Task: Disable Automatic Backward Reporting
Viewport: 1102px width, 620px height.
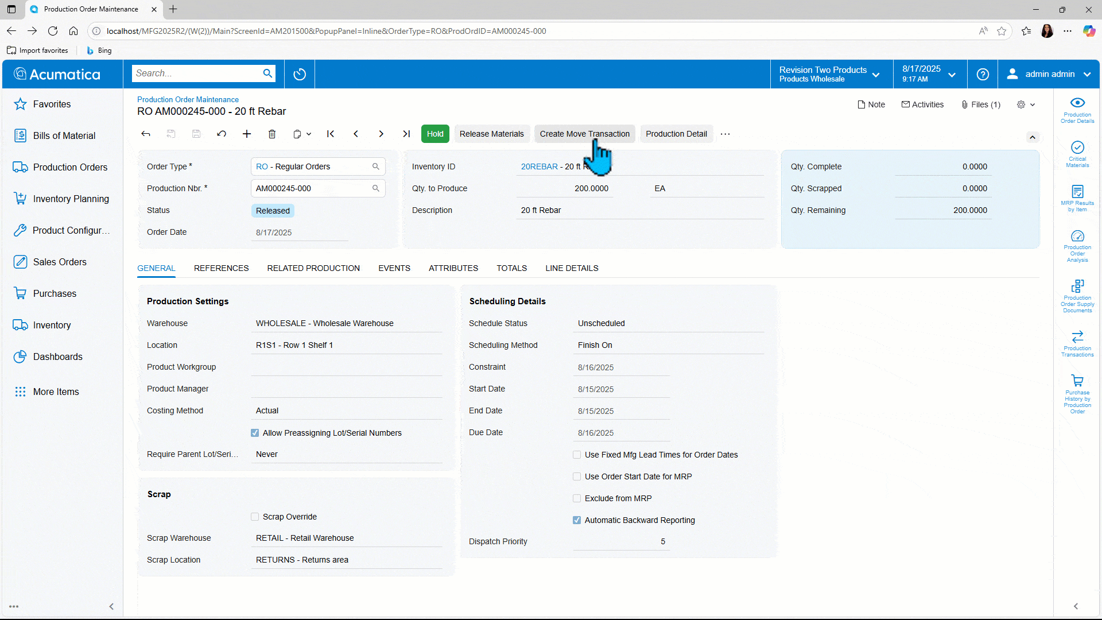Action: pyautogui.click(x=576, y=520)
